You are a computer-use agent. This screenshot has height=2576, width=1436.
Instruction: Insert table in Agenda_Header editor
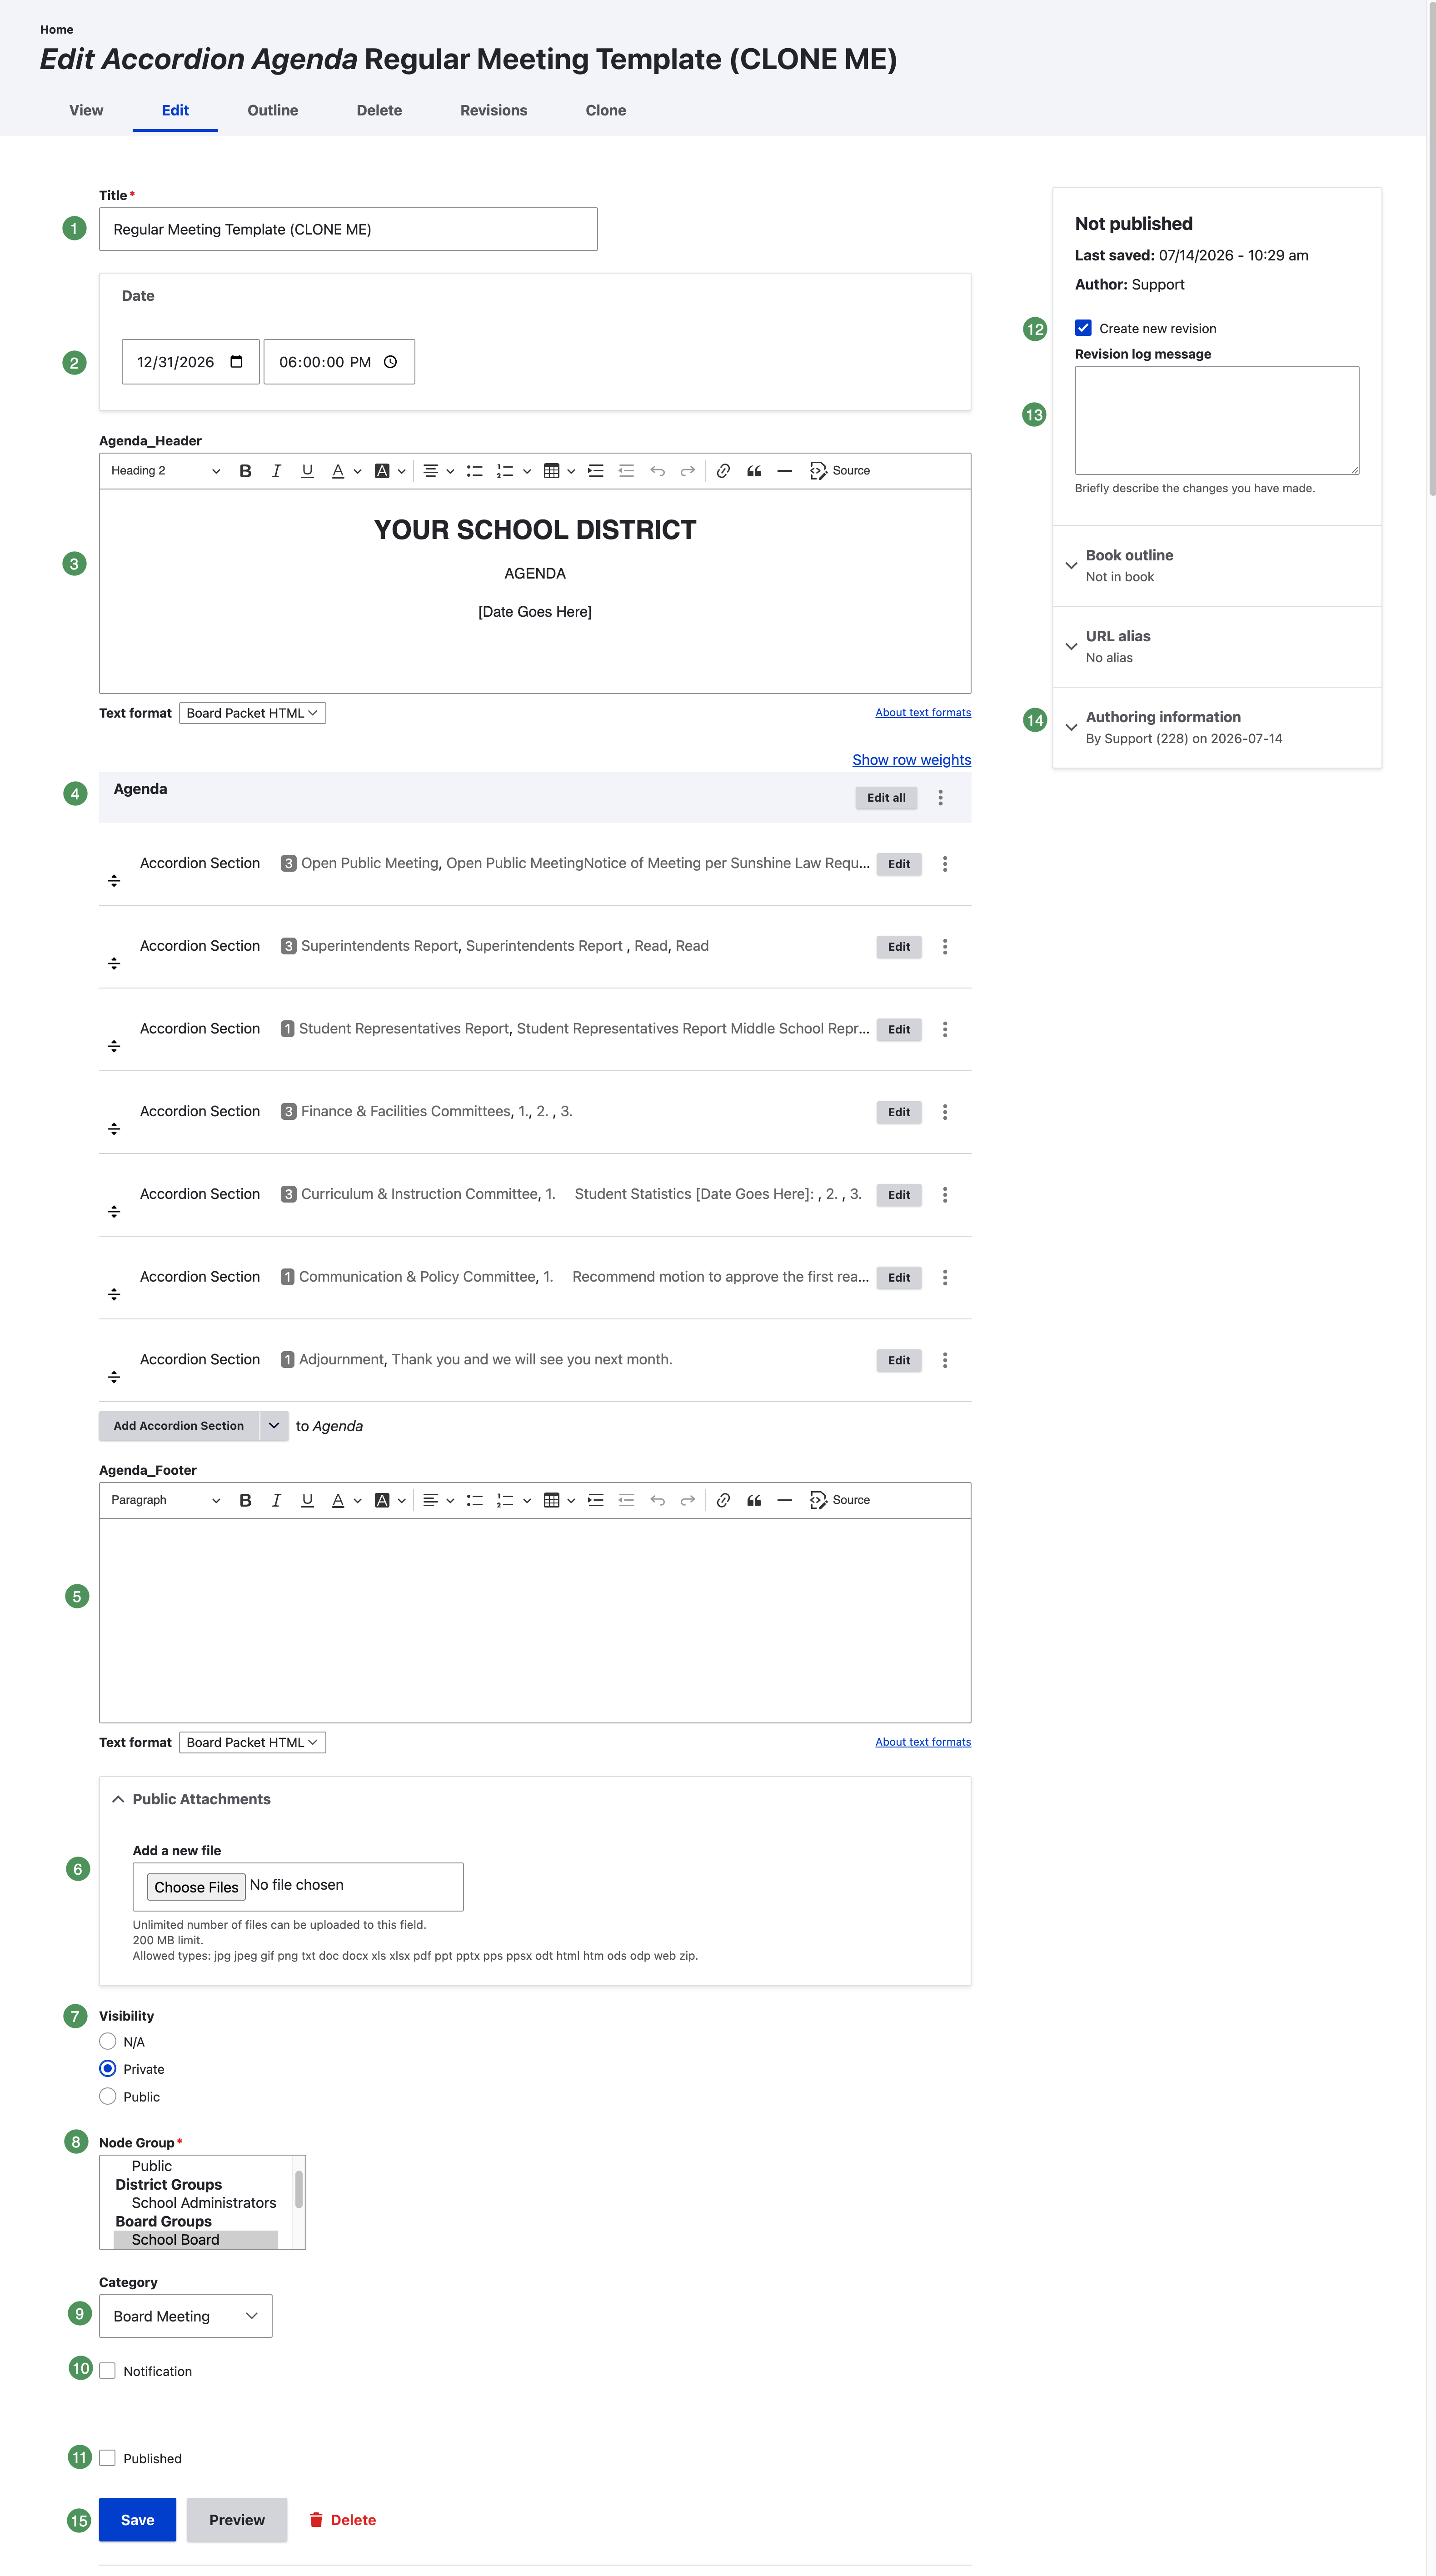551,471
